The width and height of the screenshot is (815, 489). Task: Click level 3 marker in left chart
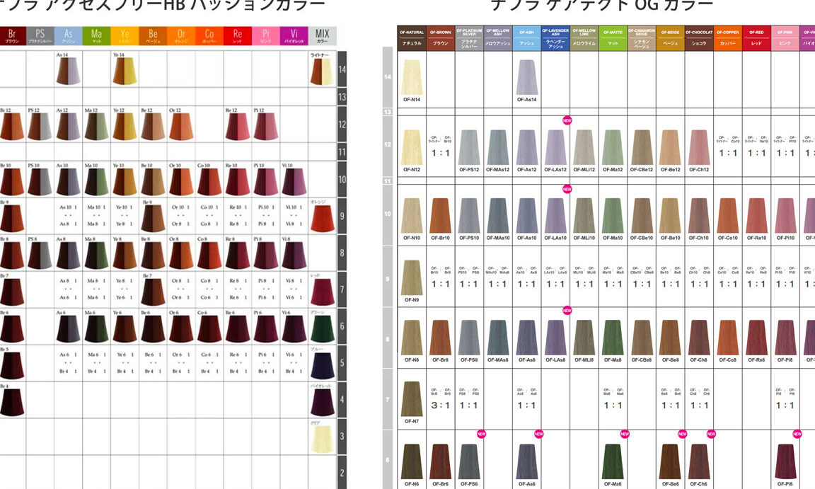click(x=342, y=437)
